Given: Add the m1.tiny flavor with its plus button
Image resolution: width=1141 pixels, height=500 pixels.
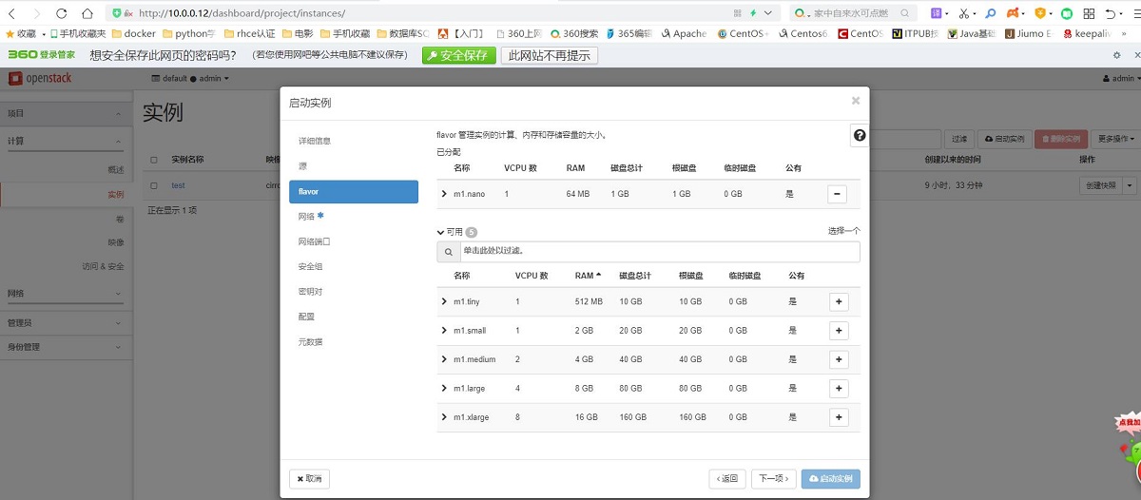Looking at the screenshot, I should (839, 301).
